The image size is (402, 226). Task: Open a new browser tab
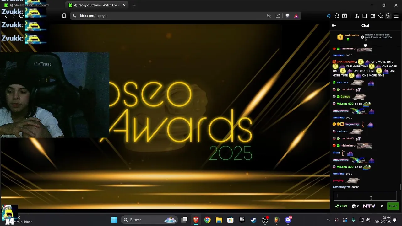(x=134, y=5)
